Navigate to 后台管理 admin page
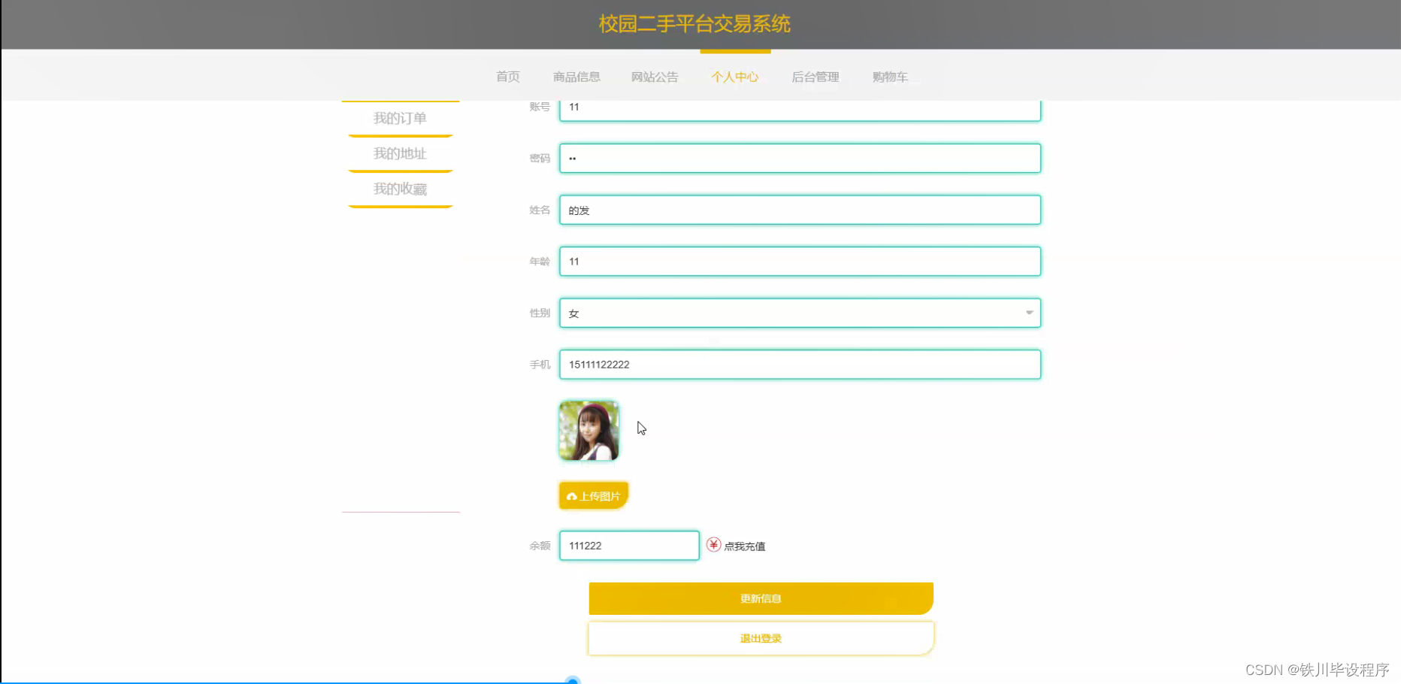 tap(815, 77)
